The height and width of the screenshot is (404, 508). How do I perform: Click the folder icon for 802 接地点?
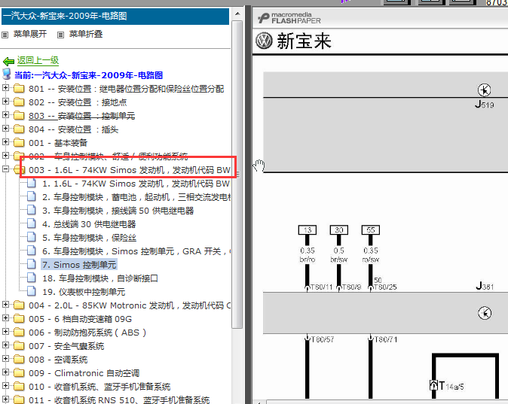[19, 102]
